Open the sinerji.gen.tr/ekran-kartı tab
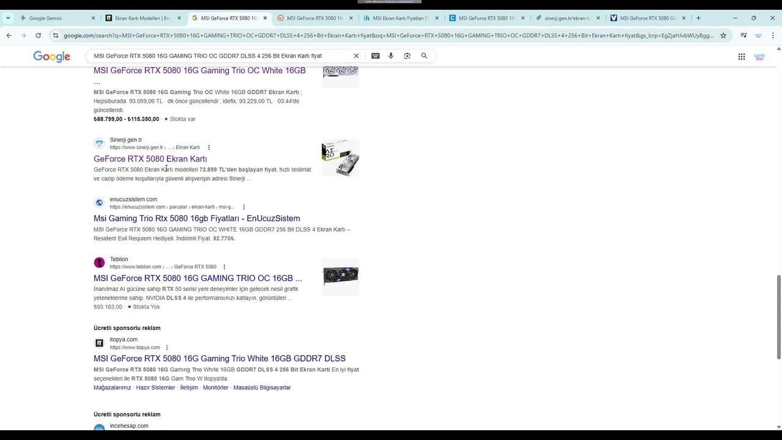 coord(566,18)
